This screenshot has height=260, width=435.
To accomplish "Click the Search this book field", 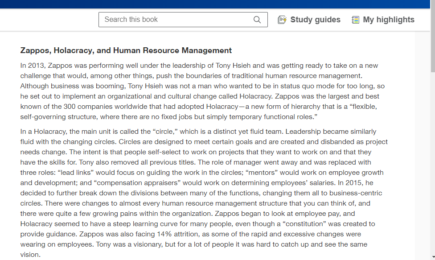I will pyautogui.click(x=183, y=20).
